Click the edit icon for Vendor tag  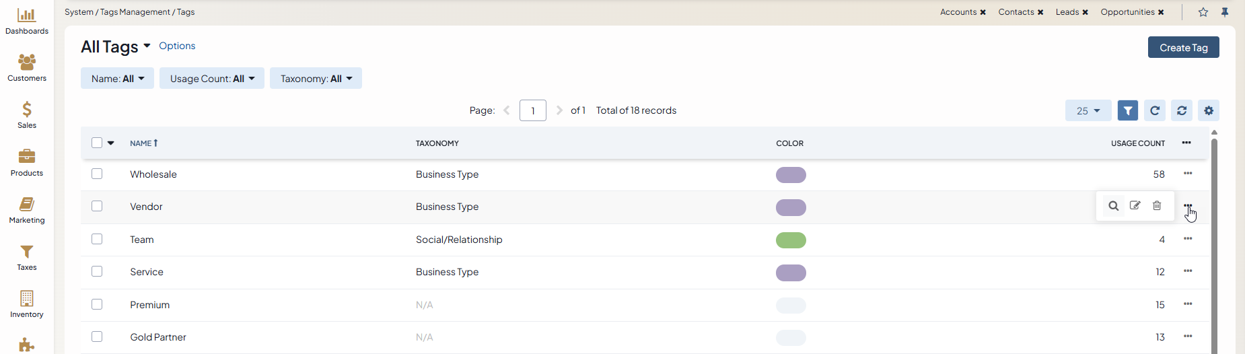click(1135, 206)
